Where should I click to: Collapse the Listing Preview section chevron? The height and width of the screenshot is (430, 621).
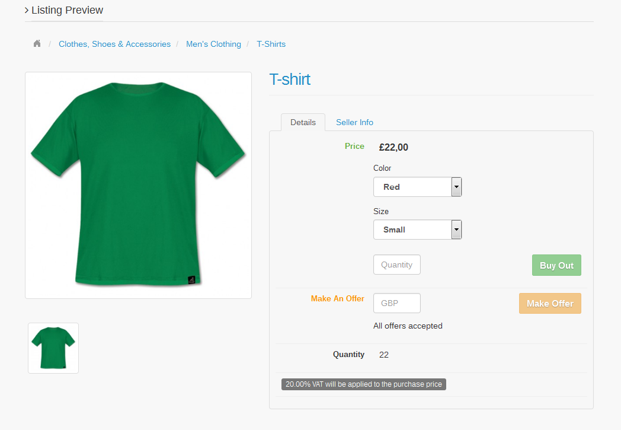click(x=27, y=11)
